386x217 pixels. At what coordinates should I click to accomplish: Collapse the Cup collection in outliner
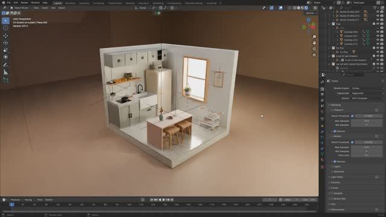point(329,24)
